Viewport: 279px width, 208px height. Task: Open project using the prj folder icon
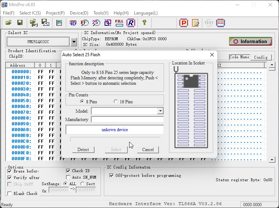click(x=34, y=23)
